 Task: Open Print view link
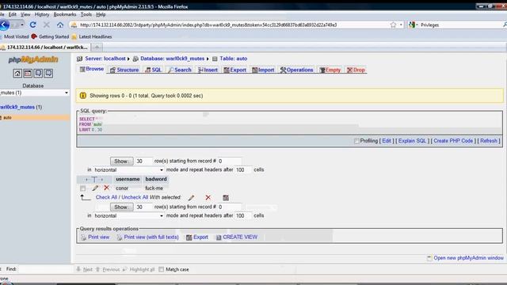click(98, 237)
